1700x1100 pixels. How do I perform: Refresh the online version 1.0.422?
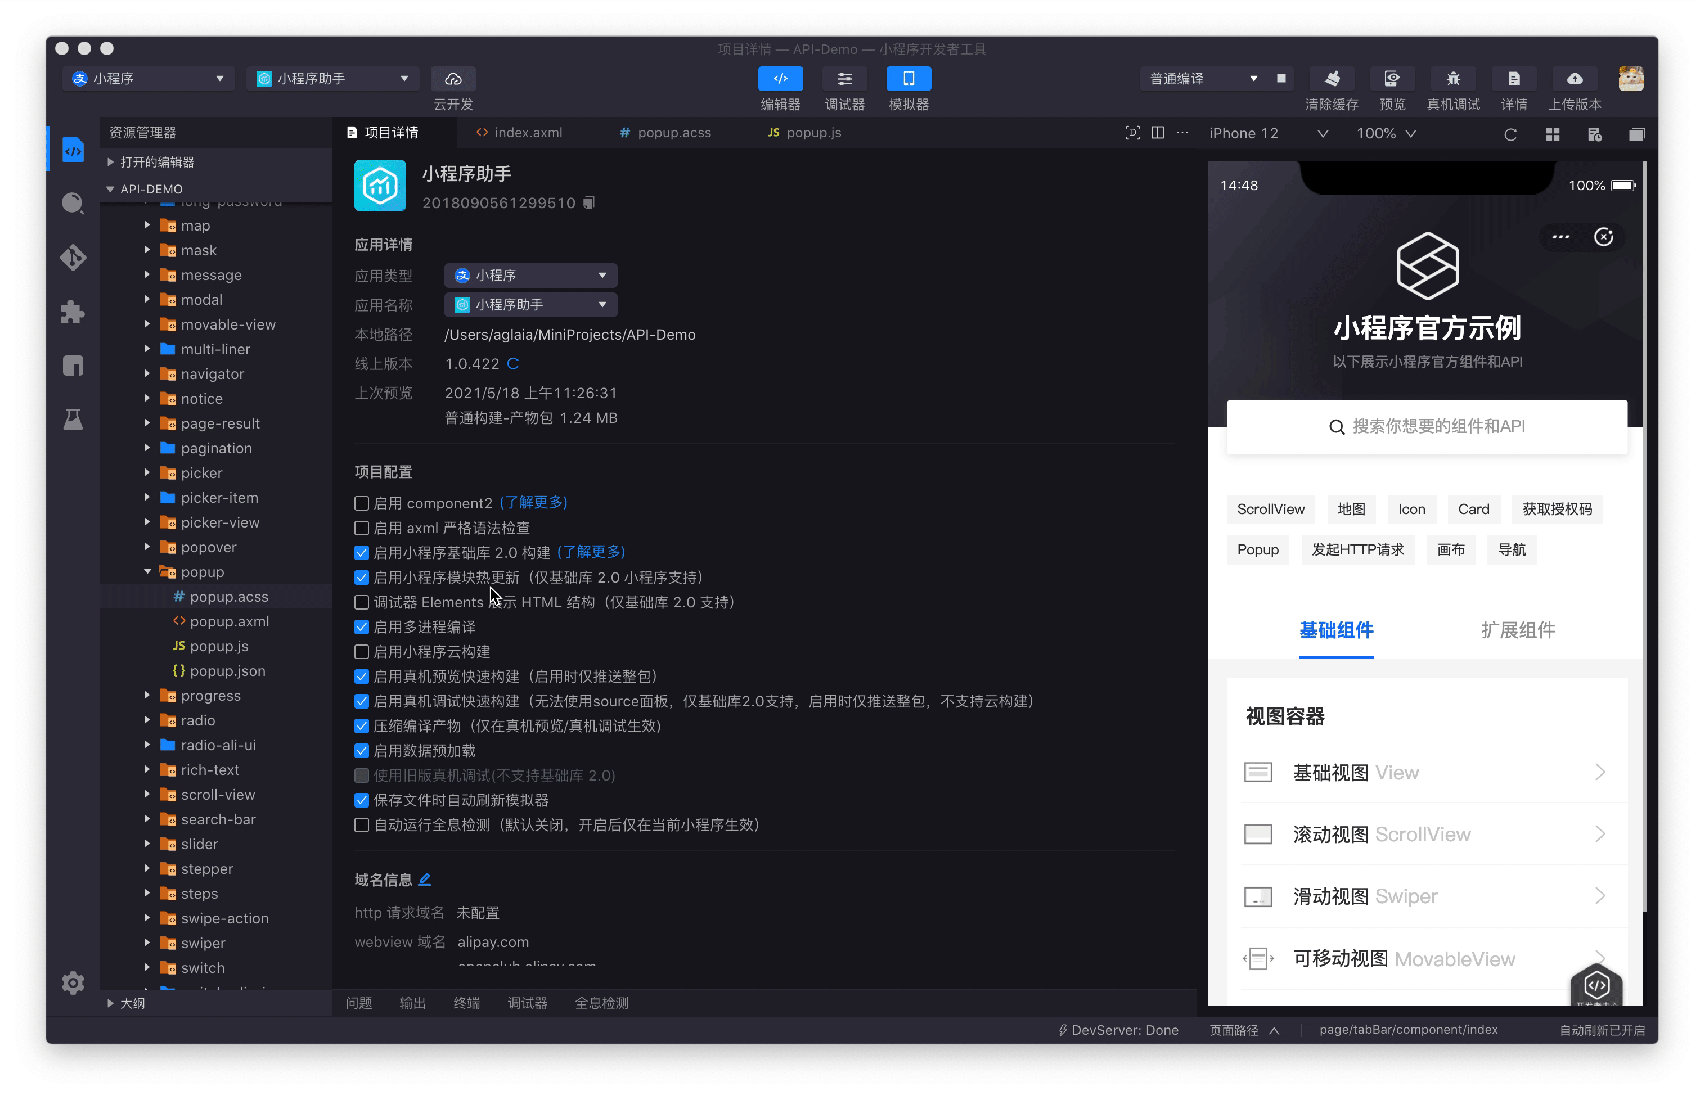(513, 363)
